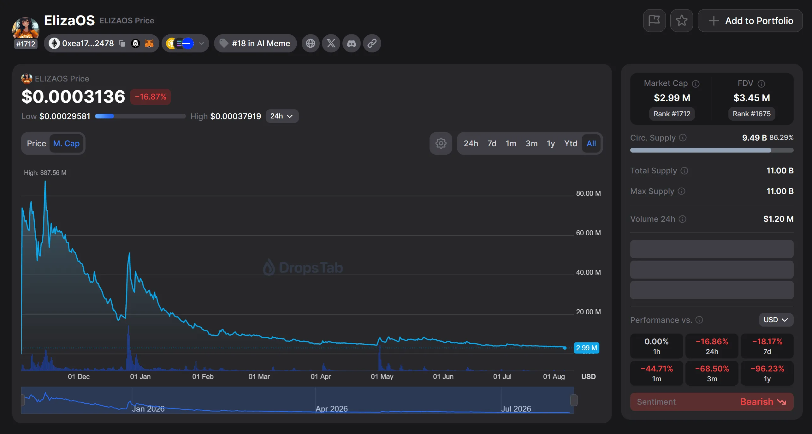The height and width of the screenshot is (434, 812).
Task: Click the -18.17% 7d performance cell
Action: coord(767,346)
